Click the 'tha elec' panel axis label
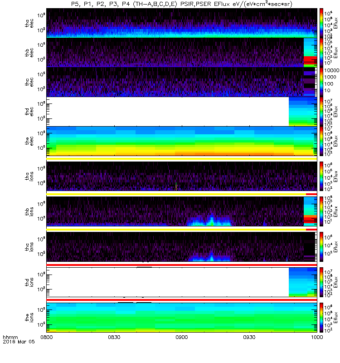Viewport: 340px width, 363px height. [29, 23]
